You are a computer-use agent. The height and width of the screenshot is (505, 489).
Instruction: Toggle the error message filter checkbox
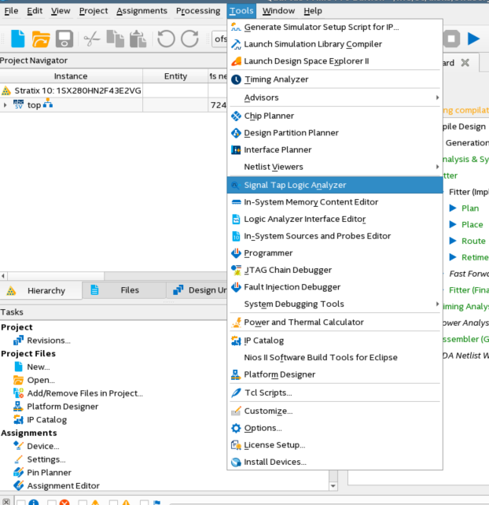(x=52, y=502)
